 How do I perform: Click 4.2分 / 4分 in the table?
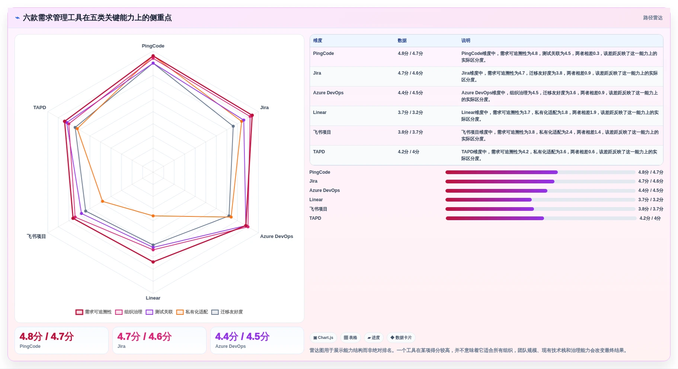(x=409, y=152)
